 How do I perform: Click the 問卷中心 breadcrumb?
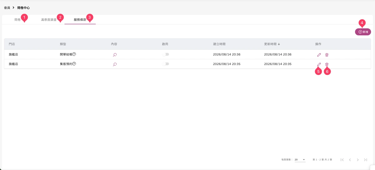[23, 7]
